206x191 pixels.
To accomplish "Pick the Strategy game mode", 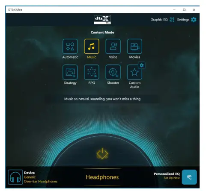I will (x=70, y=72).
